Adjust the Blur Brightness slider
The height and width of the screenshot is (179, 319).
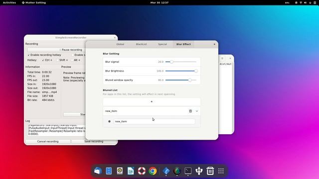pyautogui.click(x=181, y=71)
